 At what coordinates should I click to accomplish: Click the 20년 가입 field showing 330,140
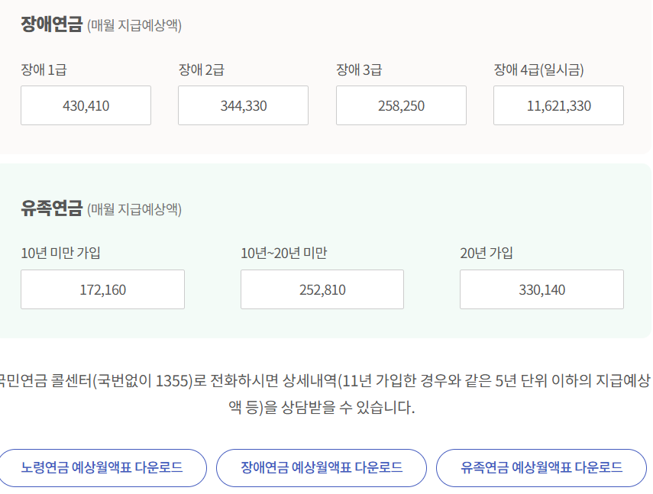540,289
